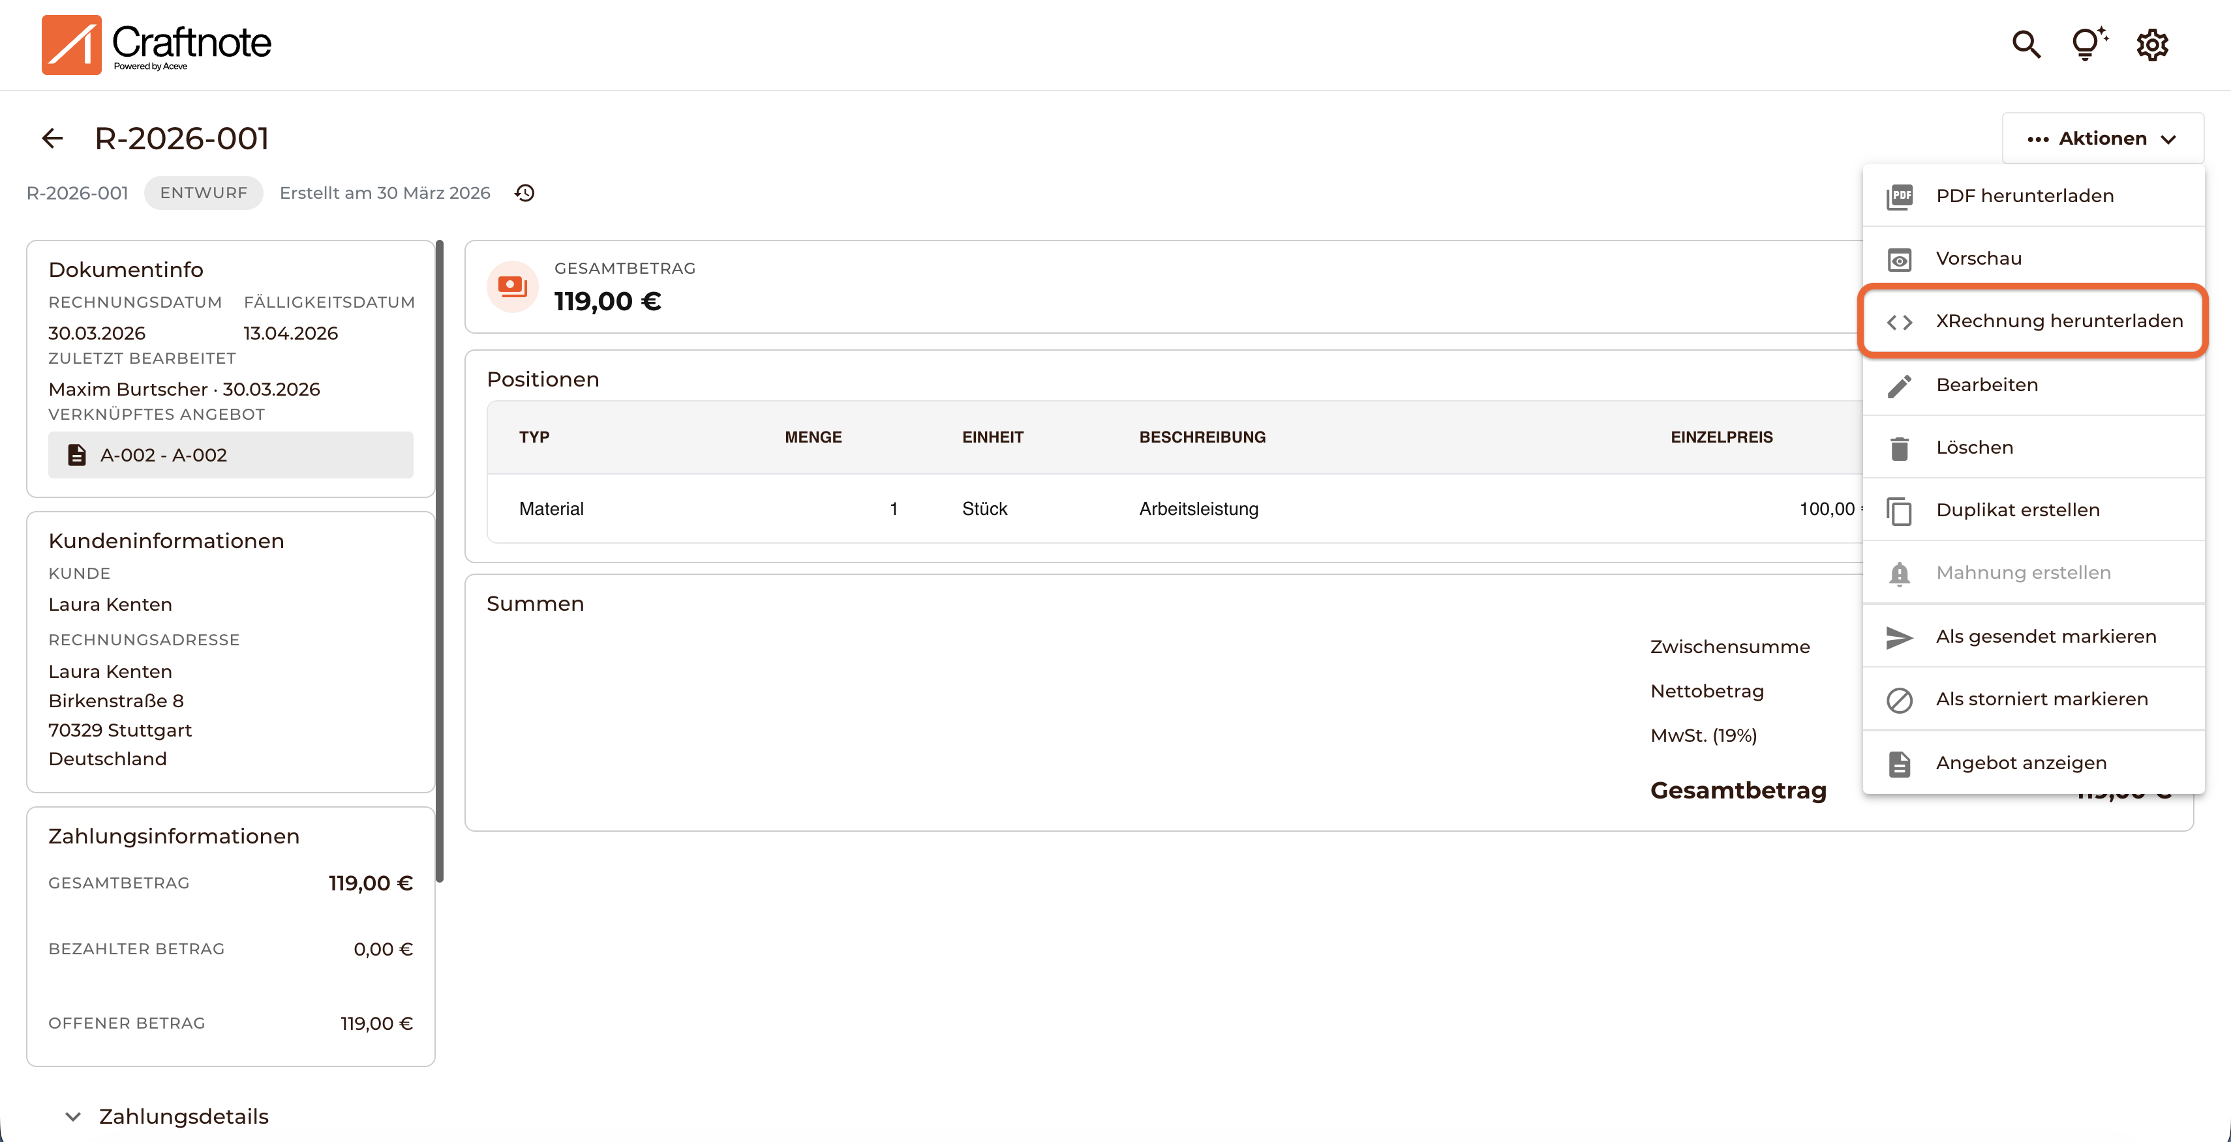
Task: Select XRechnung herunterladen menu entry
Action: tap(2059, 321)
